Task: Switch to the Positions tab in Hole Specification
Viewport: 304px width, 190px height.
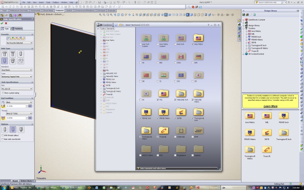Action: tap(17, 29)
